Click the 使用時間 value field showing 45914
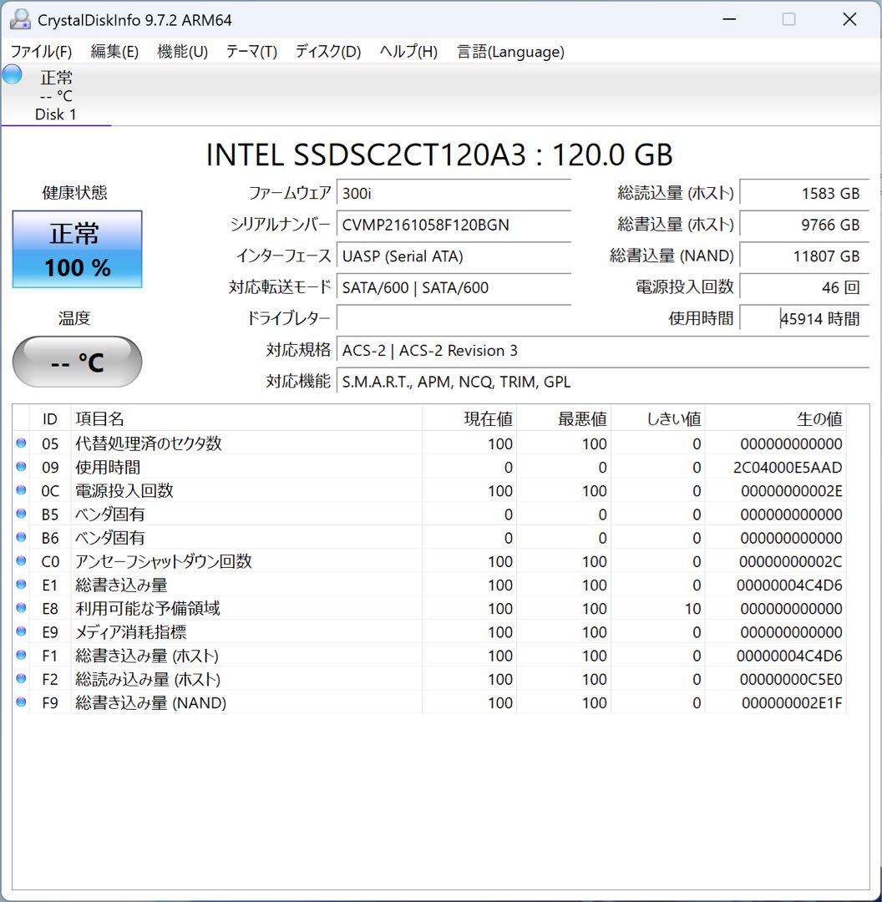This screenshot has height=902, width=882. point(804,318)
